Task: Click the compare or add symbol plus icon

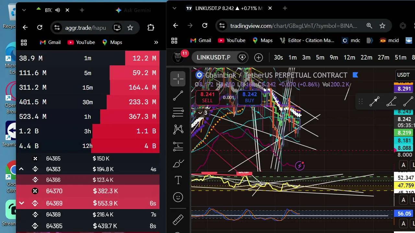Action: point(258,58)
